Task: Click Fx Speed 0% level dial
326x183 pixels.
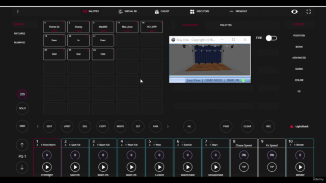Action: [271, 155]
